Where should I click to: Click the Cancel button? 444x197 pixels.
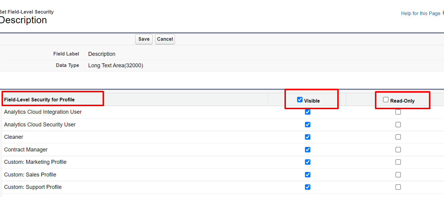(x=165, y=39)
